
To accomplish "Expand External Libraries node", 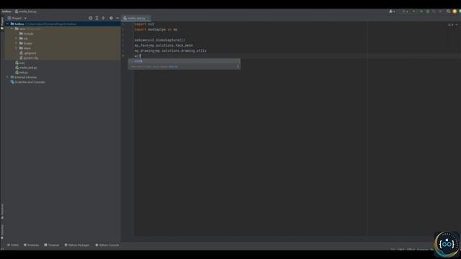I will click(8, 77).
